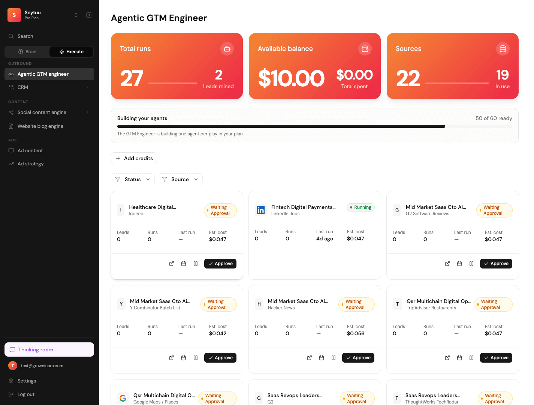Open external link on G2 Software Reviews card

pos(447,264)
